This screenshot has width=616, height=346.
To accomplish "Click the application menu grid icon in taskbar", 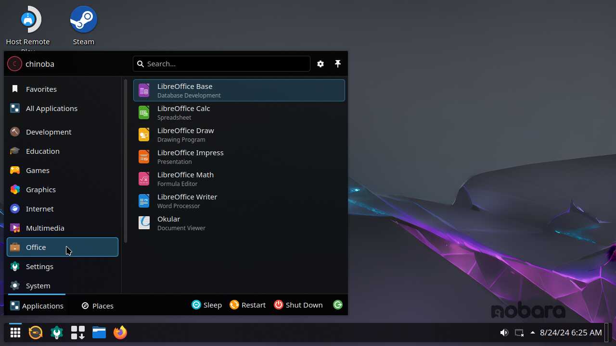I will (15, 332).
